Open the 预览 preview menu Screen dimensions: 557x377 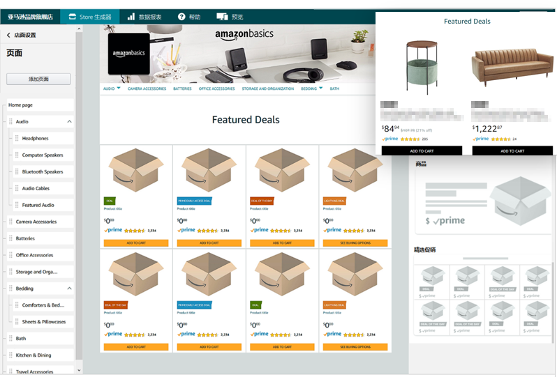tap(230, 17)
